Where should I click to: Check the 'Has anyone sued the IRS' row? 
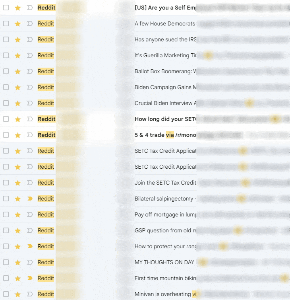pos(6,39)
